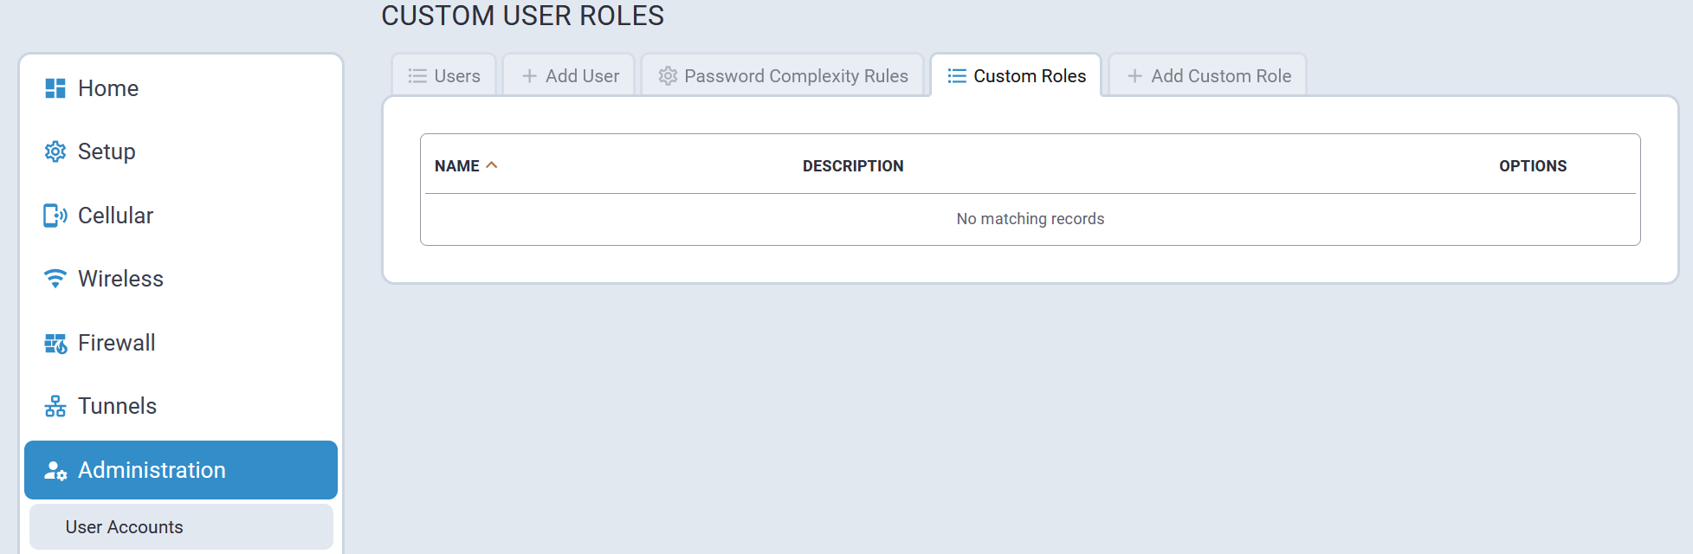
Task: Go to Wireless settings page
Action: [120, 279]
